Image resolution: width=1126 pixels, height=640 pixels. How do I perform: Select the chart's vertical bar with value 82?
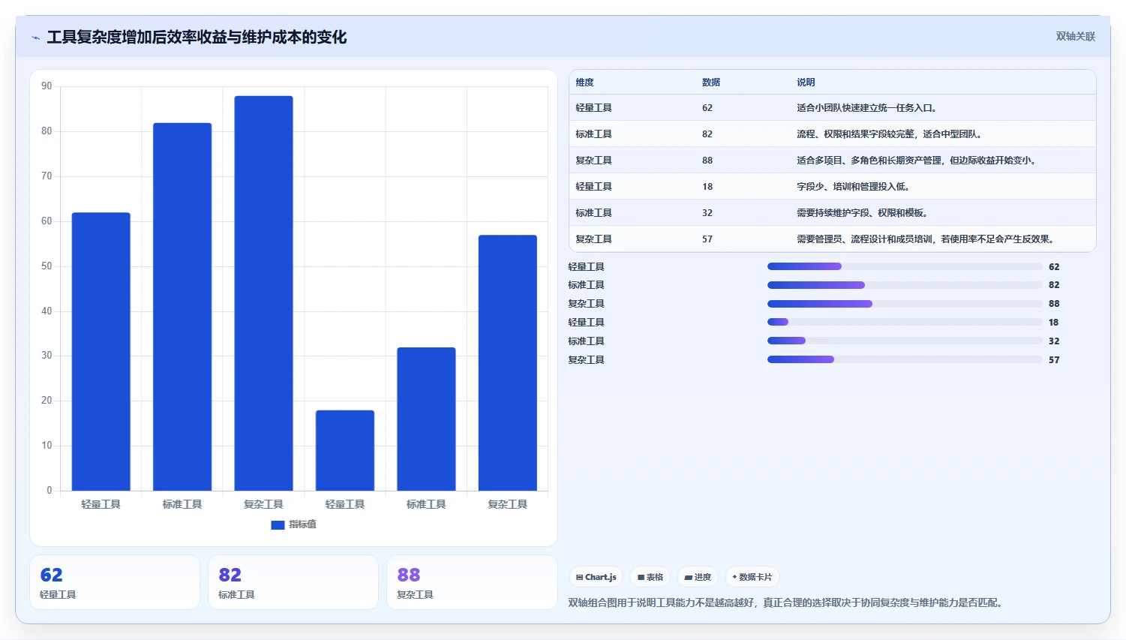[x=182, y=307]
